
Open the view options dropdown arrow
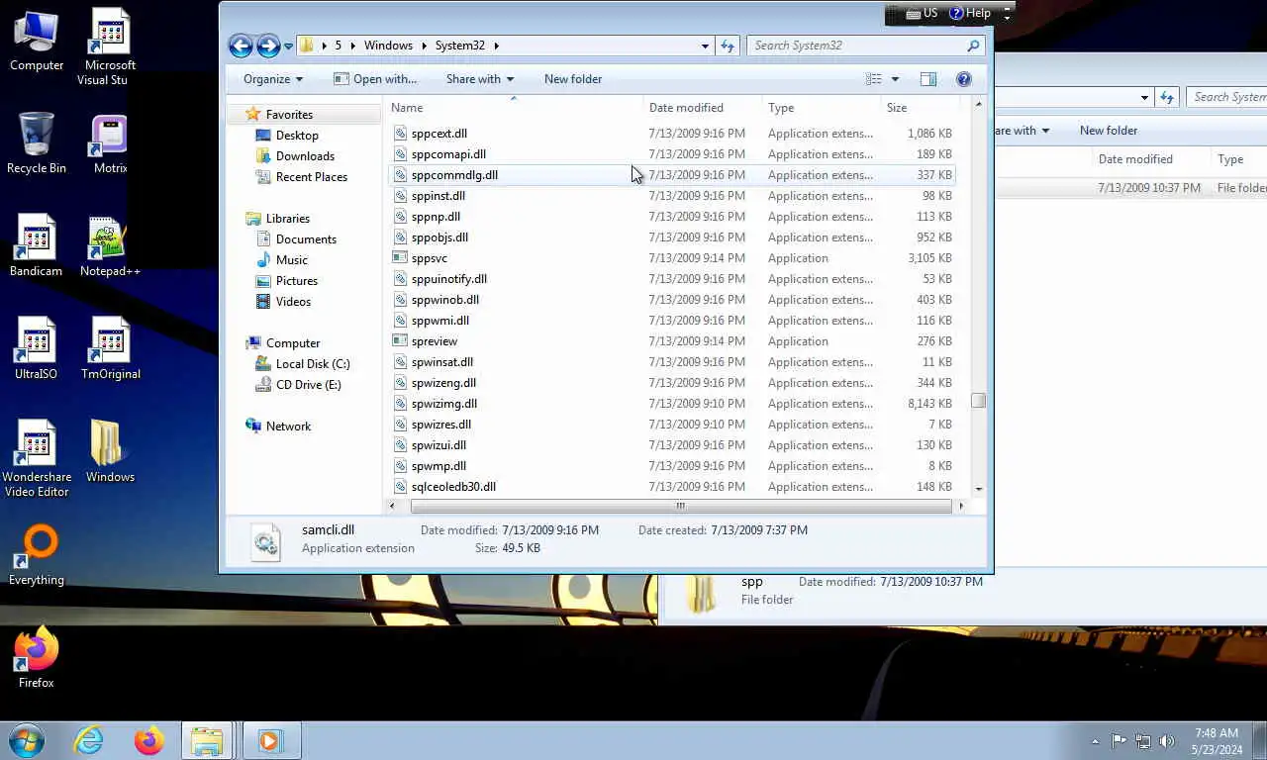point(895,79)
